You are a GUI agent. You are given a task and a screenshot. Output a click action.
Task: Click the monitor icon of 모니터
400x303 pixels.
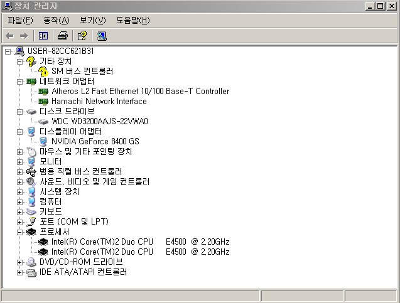click(31, 162)
